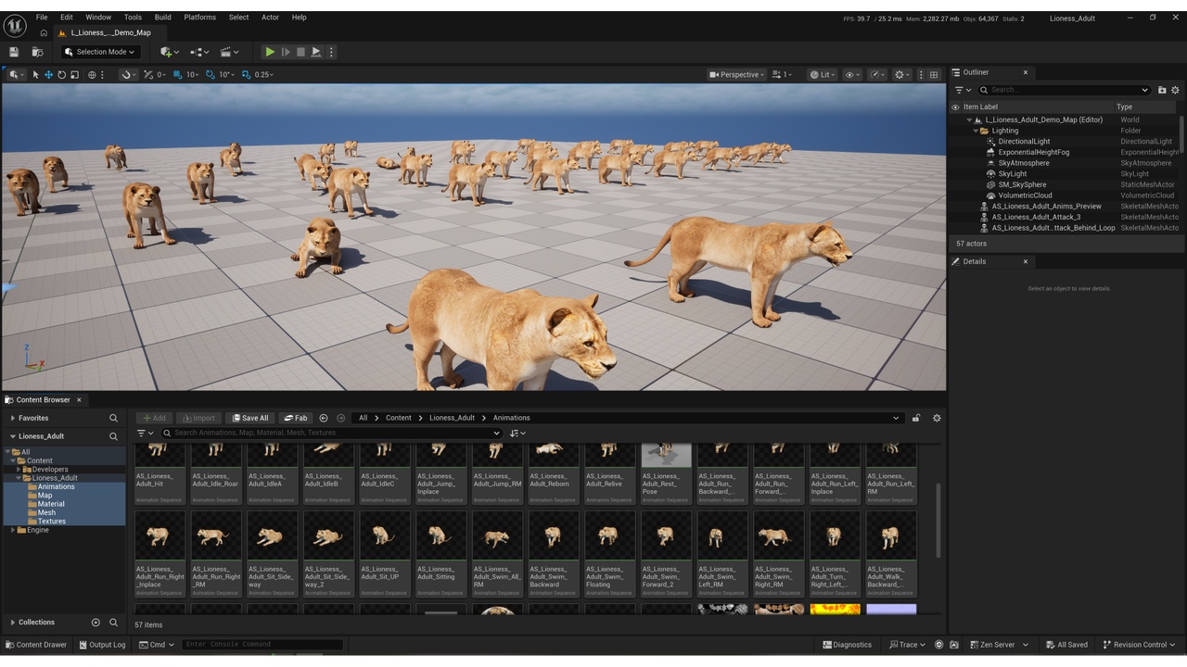Image resolution: width=1187 pixels, height=667 pixels.
Task: Open the Actor menu
Action: [270, 17]
